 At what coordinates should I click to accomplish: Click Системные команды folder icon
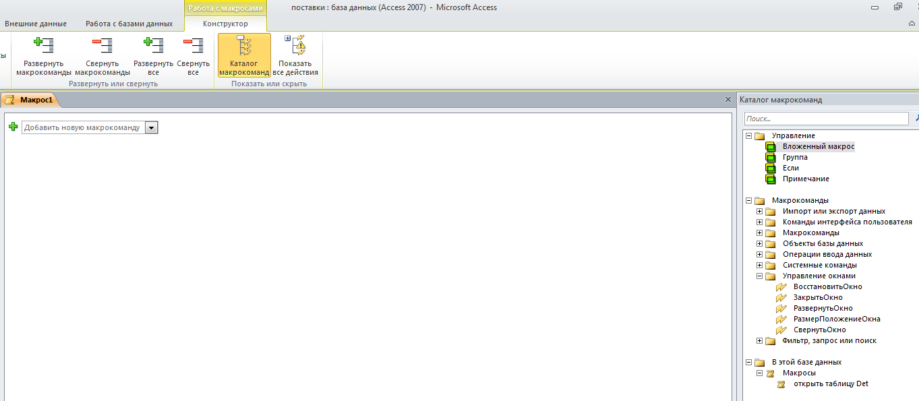coord(771,265)
